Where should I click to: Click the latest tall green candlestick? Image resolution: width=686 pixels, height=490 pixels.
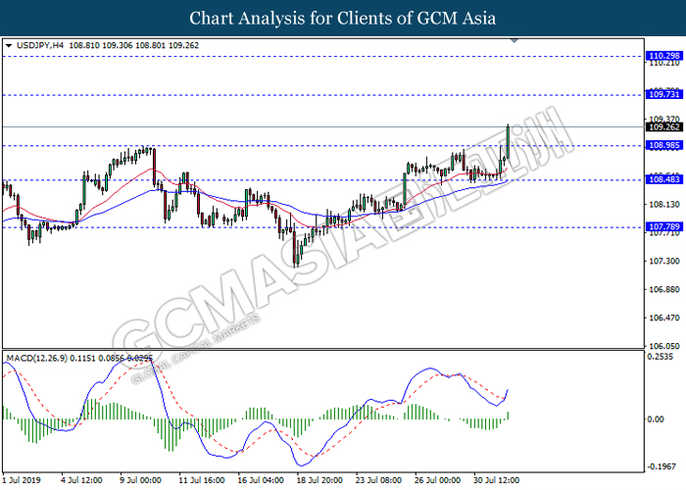click(508, 141)
